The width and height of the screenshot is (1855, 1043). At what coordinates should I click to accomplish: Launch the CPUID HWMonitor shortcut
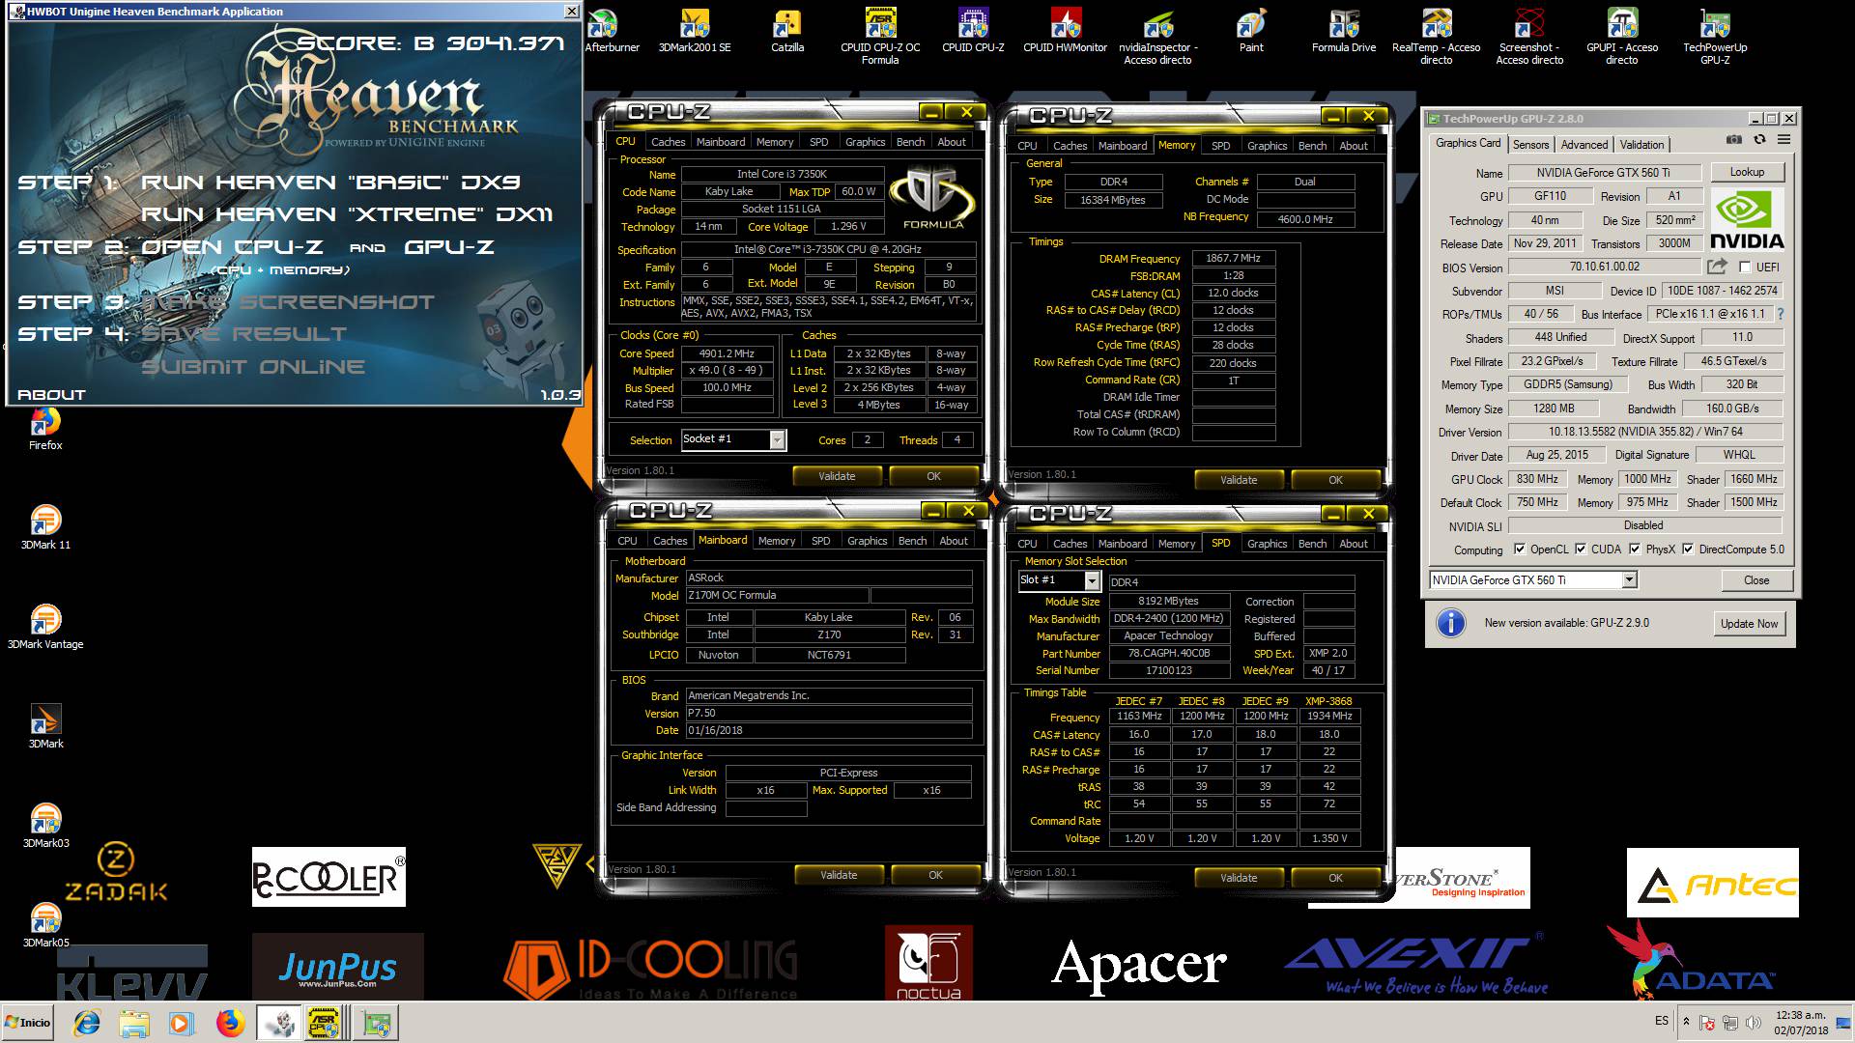(x=1066, y=31)
